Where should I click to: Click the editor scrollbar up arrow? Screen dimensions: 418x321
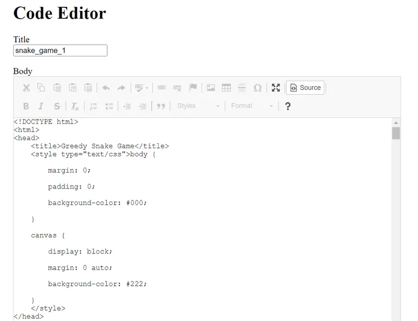396,123
